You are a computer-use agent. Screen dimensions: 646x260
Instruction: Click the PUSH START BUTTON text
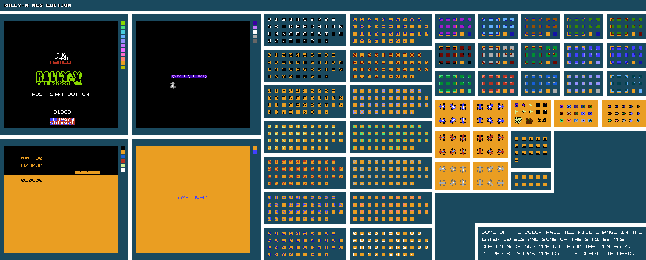tap(60, 94)
